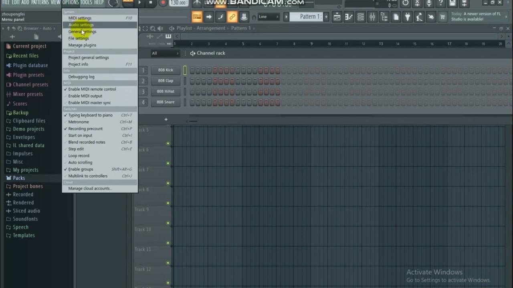Open the Playlist view icon
The image size is (513, 288).
[x=337, y=16]
